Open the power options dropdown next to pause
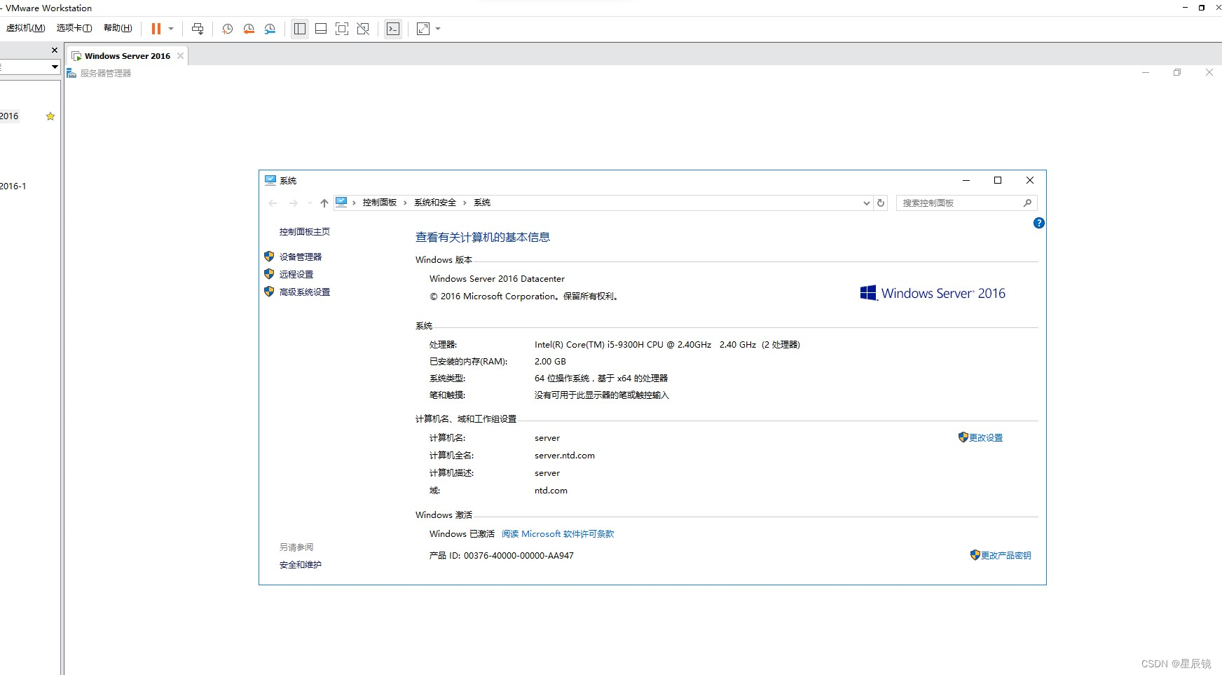The image size is (1222, 675). pos(171,29)
